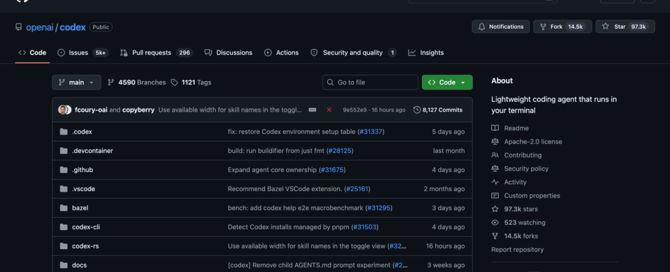View the 8,127 Commits history

pyautogui.click(x=438, y=110)
